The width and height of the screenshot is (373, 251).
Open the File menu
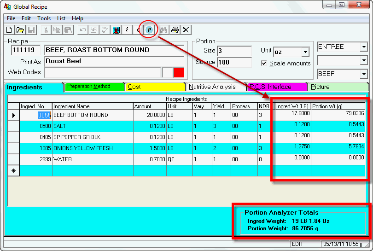click(11, 18)
